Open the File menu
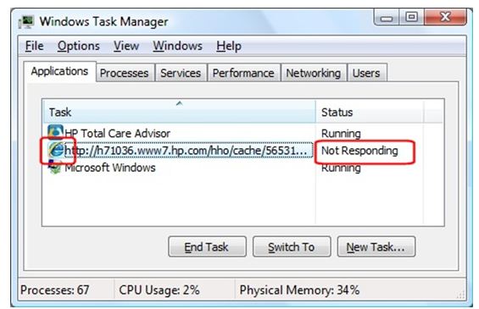 point(34,46)
